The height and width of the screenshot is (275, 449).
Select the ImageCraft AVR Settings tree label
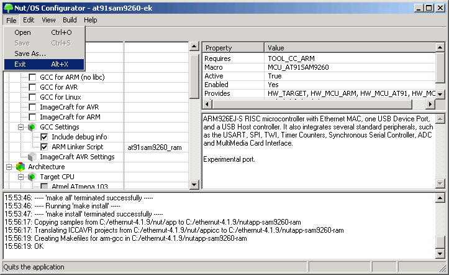(x=77, y=157)
